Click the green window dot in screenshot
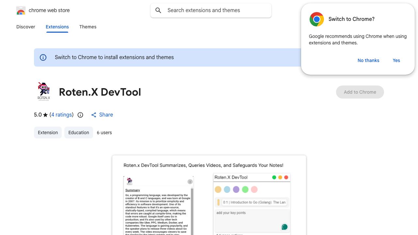Image resolution: width=418 pixels, height=235 pixels. [x=274, y=178]
